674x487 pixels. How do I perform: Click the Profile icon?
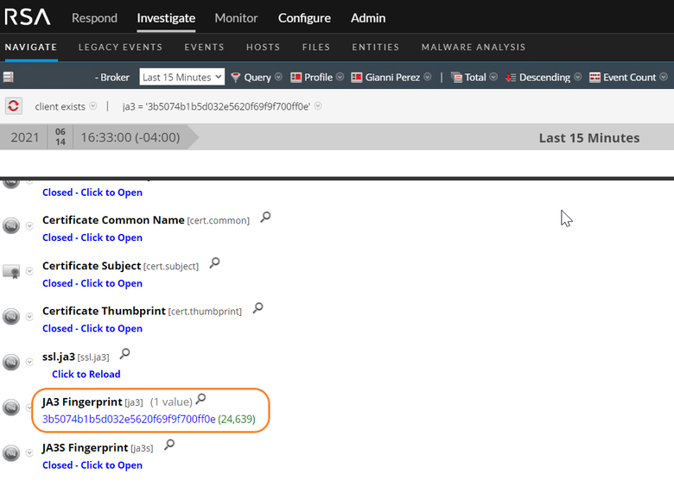coord(296,78)
